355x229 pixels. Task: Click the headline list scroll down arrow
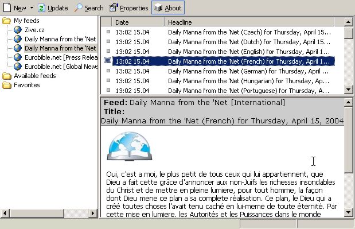click(x=348, y=90)
